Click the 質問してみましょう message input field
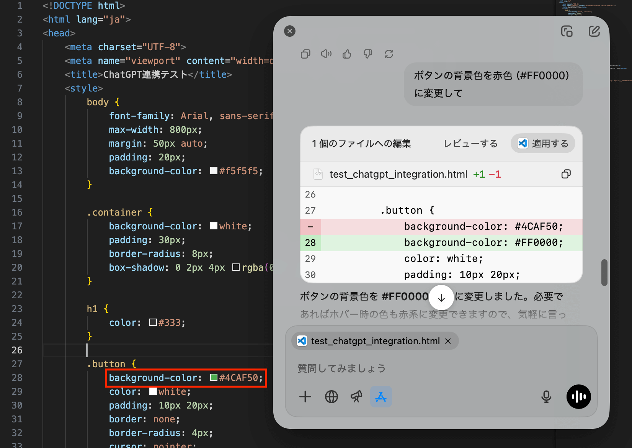Screen dimensions: 632x448 [x=421, y=368]
